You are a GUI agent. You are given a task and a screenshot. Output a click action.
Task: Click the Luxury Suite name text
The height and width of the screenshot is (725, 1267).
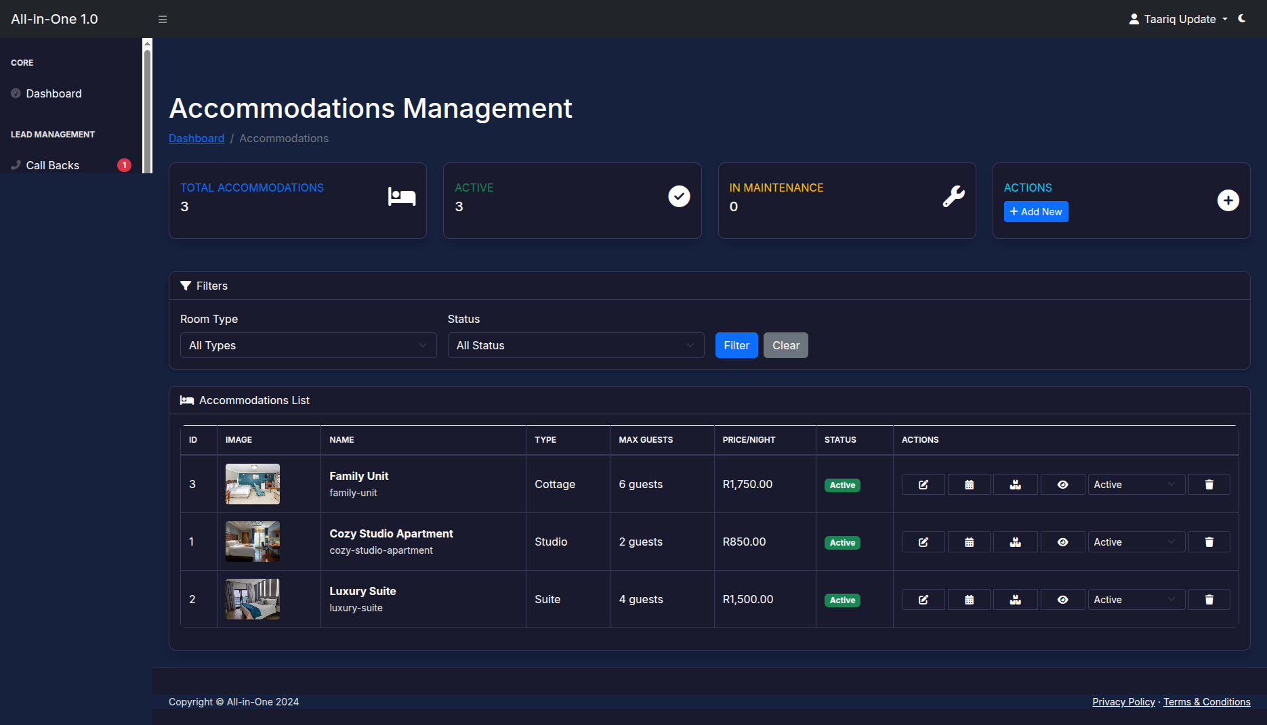[x=362, y=591]
